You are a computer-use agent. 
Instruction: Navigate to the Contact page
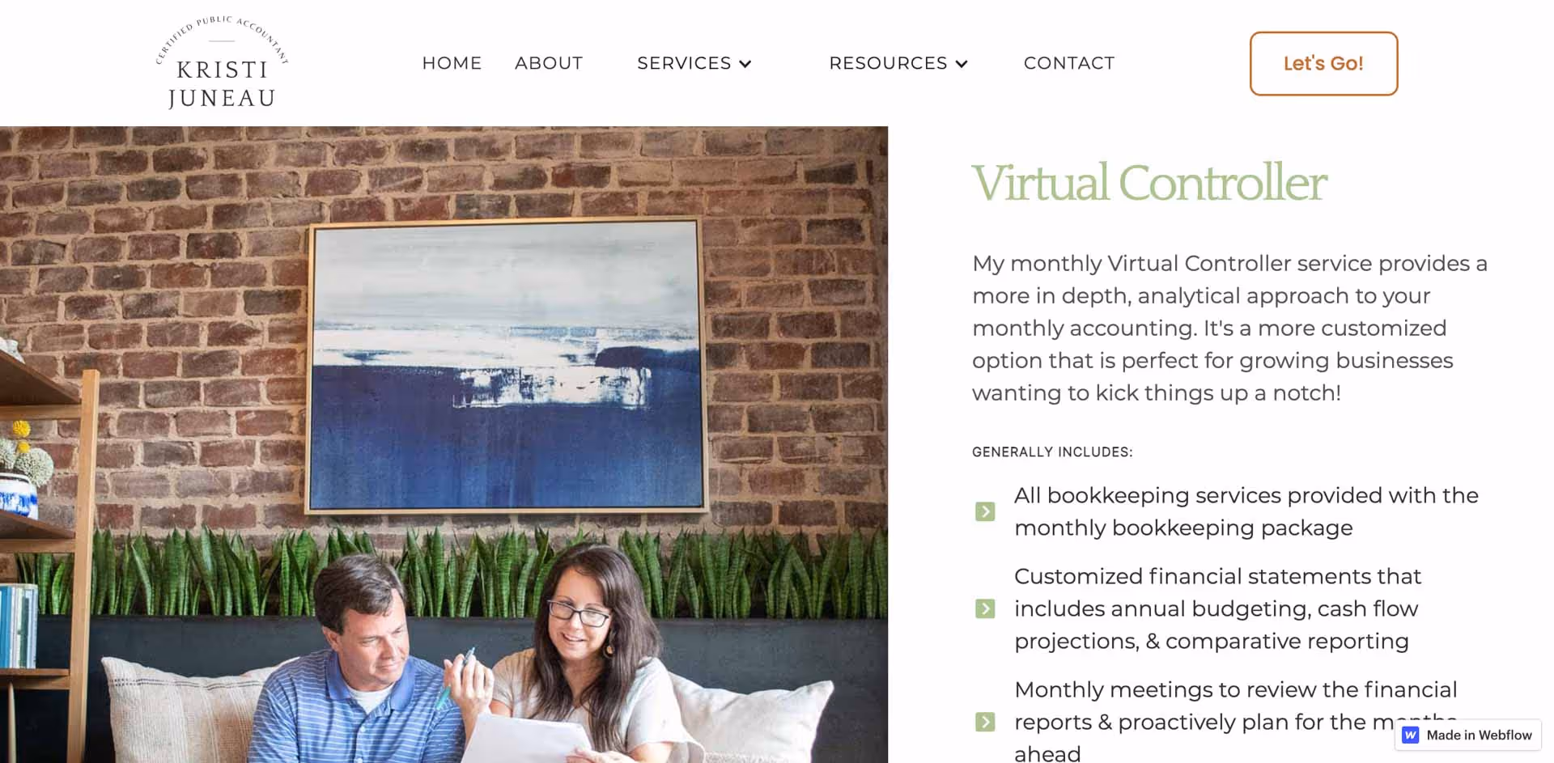(x=1069, y=63)
